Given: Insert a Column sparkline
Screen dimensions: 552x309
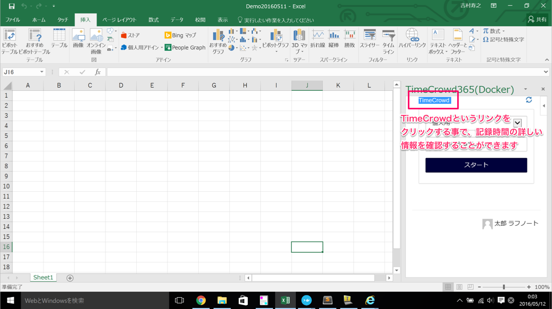Looking at the screenshot, I should point(333,38).
